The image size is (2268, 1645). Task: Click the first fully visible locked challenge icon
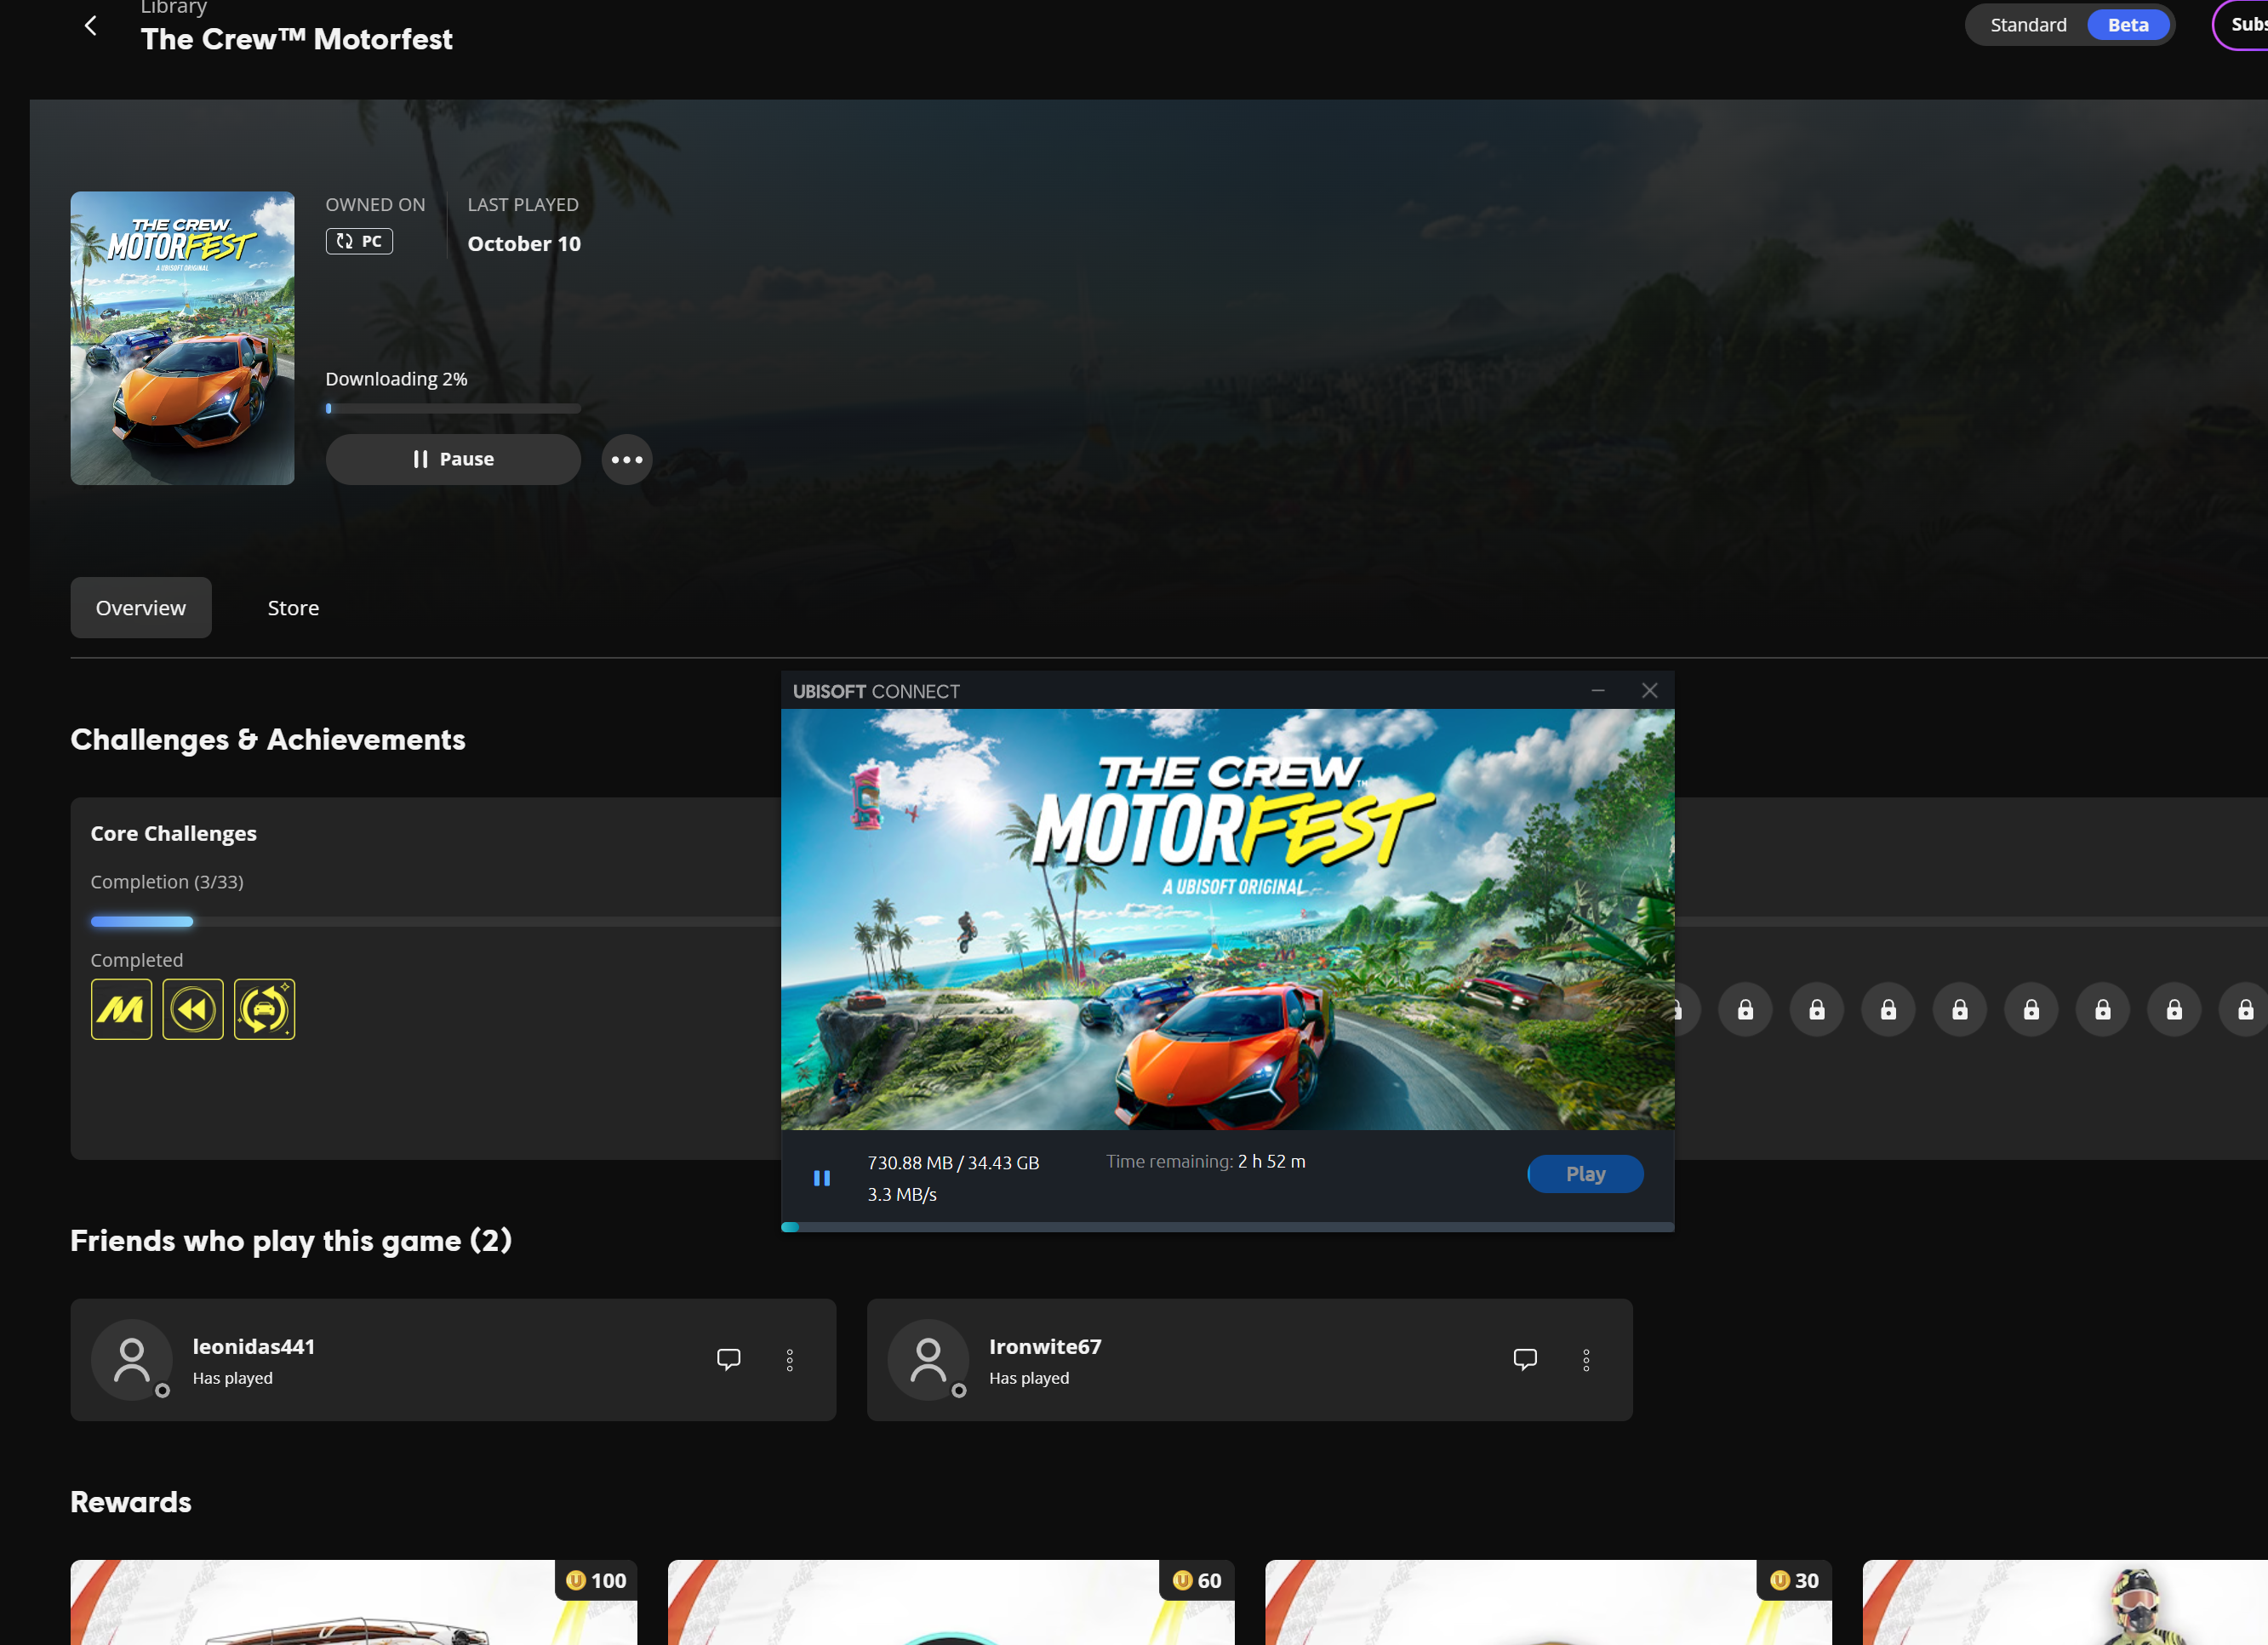(x=1745, y=1009)
